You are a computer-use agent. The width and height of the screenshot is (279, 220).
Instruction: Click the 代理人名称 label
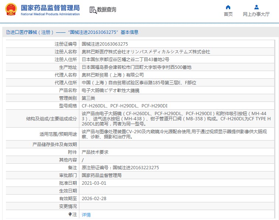click(66, 75)
